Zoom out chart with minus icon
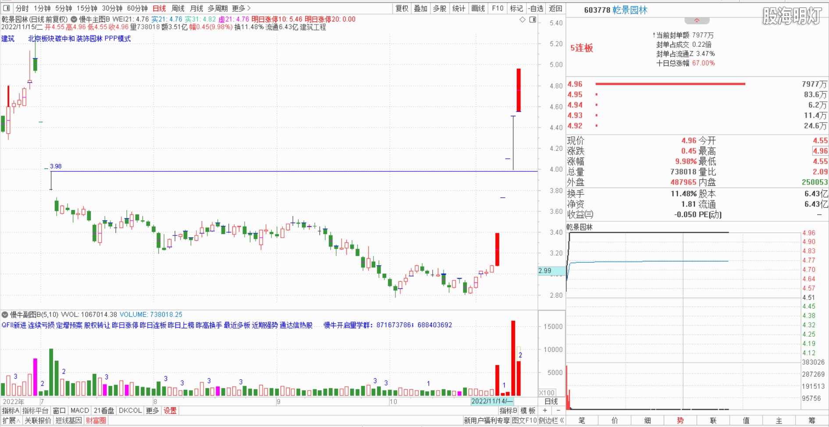829x427 pixels. [x=558, y=410]
